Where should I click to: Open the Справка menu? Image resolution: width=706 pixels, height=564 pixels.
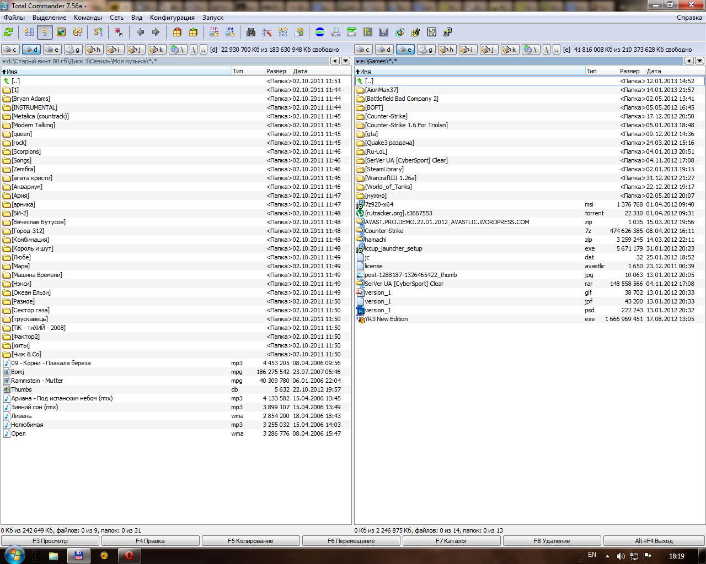[x=689, y=18]
